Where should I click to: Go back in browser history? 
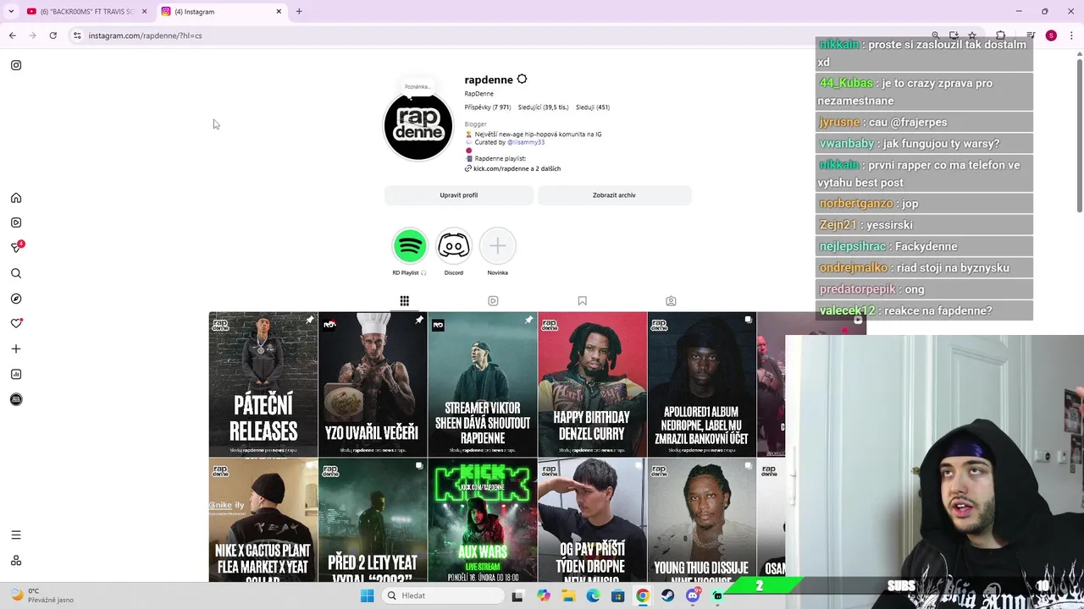point(13,36)
